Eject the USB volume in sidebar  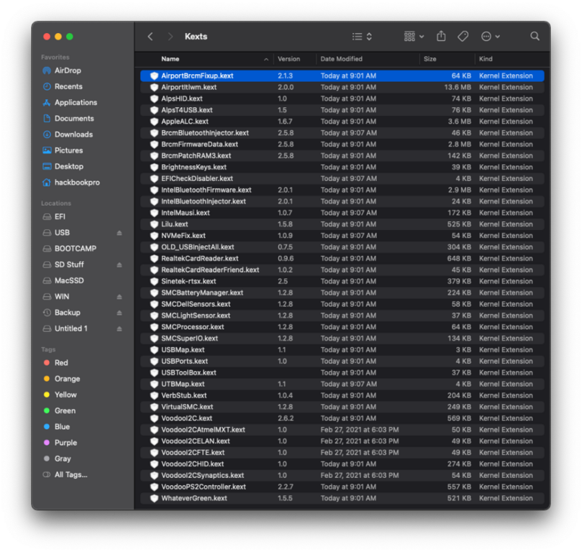pyautogui.click(x=119, y=233)
